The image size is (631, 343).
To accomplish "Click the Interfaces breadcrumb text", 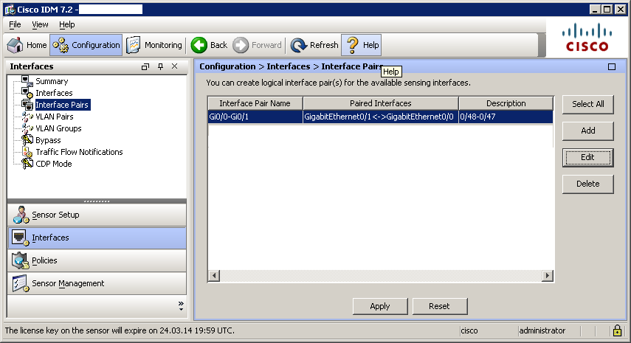I will [288, 66].
